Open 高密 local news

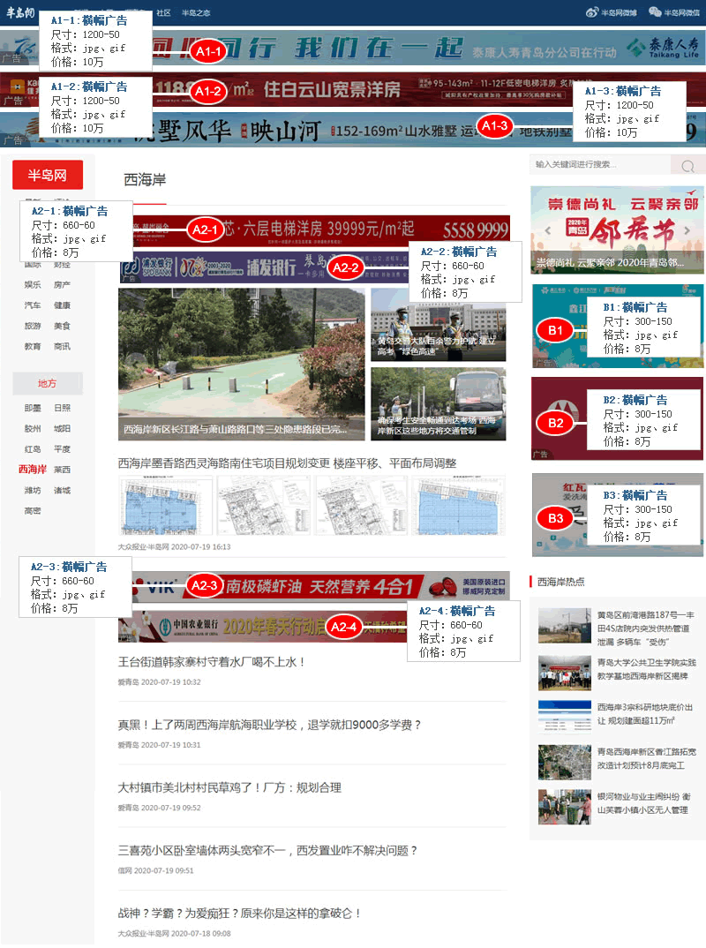pos(33,511)
